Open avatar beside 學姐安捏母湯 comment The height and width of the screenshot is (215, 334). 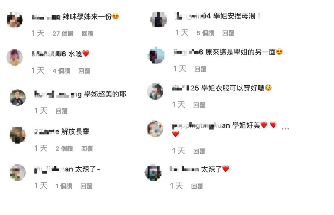pyautogui.click(x=158, y=19)
